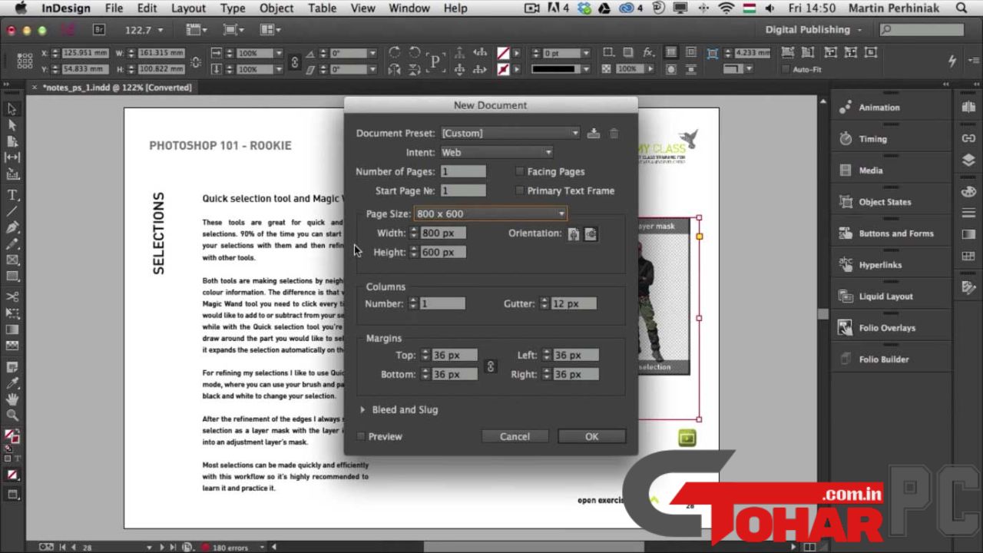Image resolution: width=983 pixels, height=553 pixels.
Task: Select the Page tool
Action: click(12, 141)
